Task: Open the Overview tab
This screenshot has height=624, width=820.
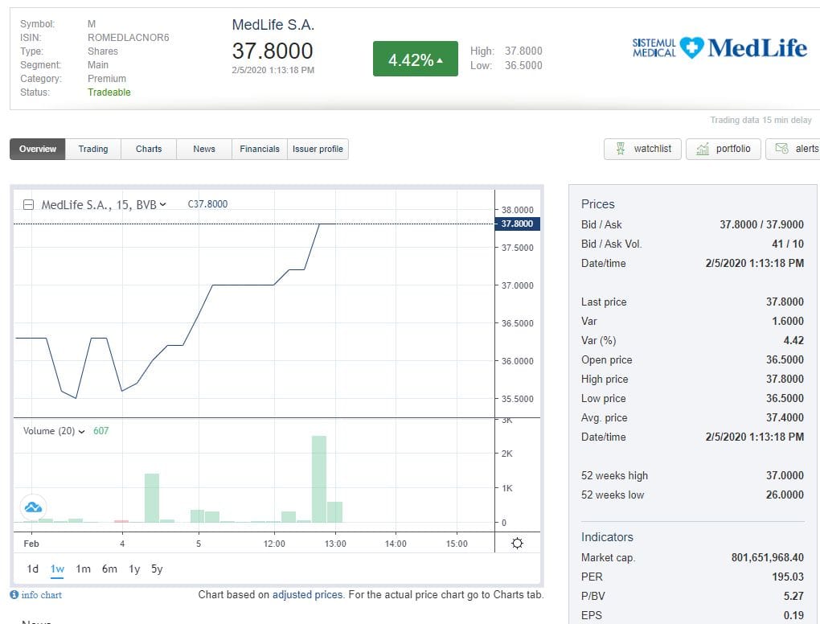Action: pos(38,149)
